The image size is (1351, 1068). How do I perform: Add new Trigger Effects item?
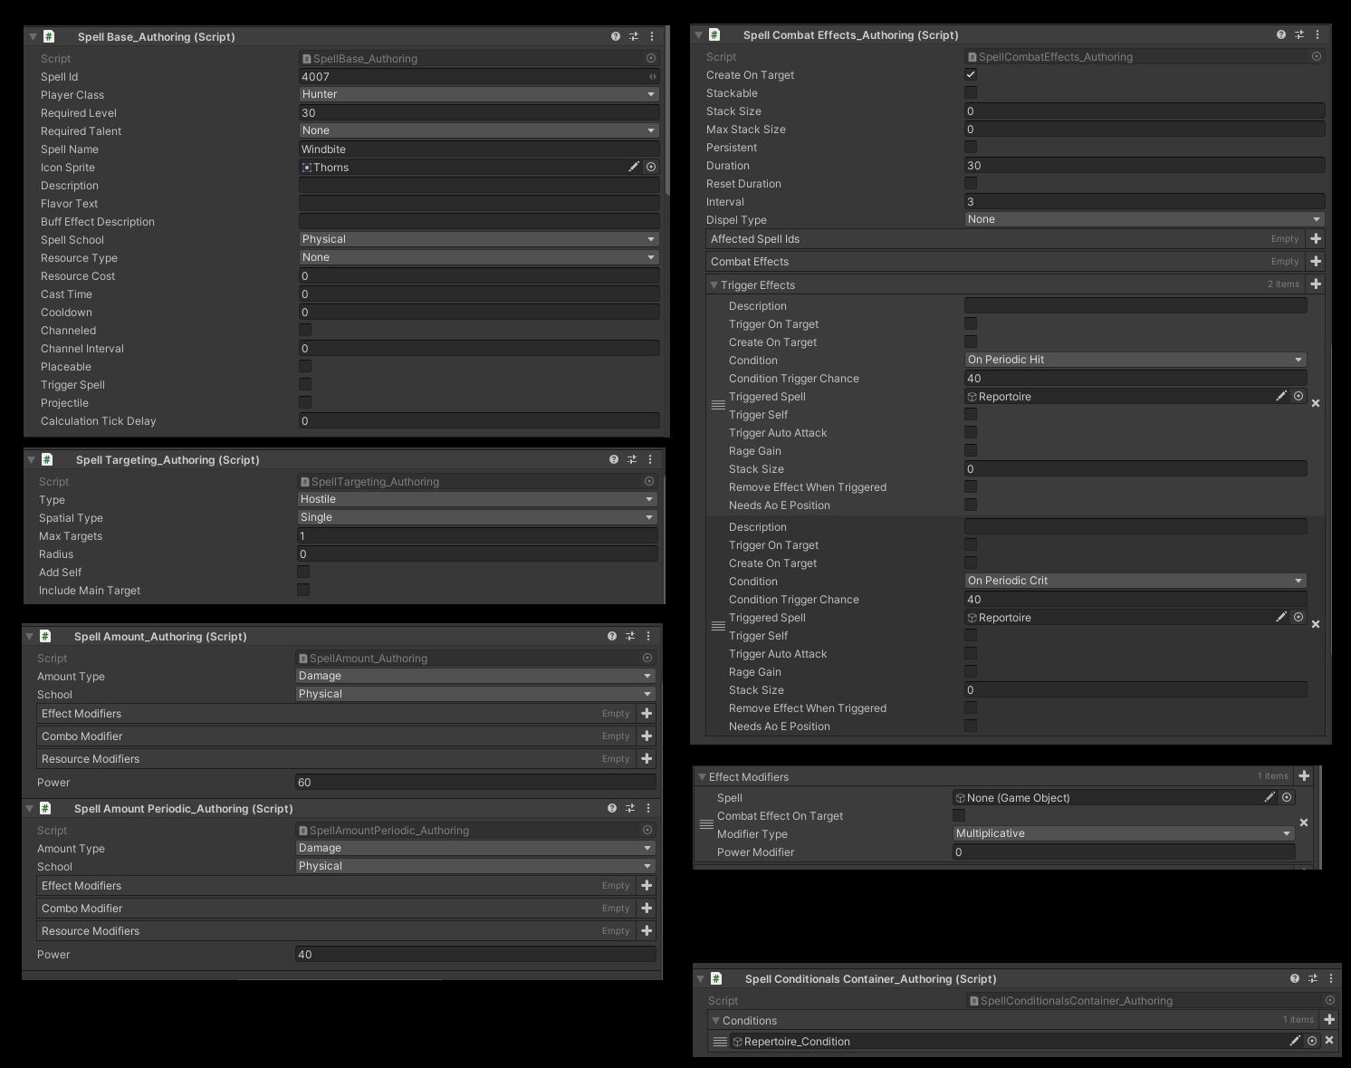(1316, 284)
